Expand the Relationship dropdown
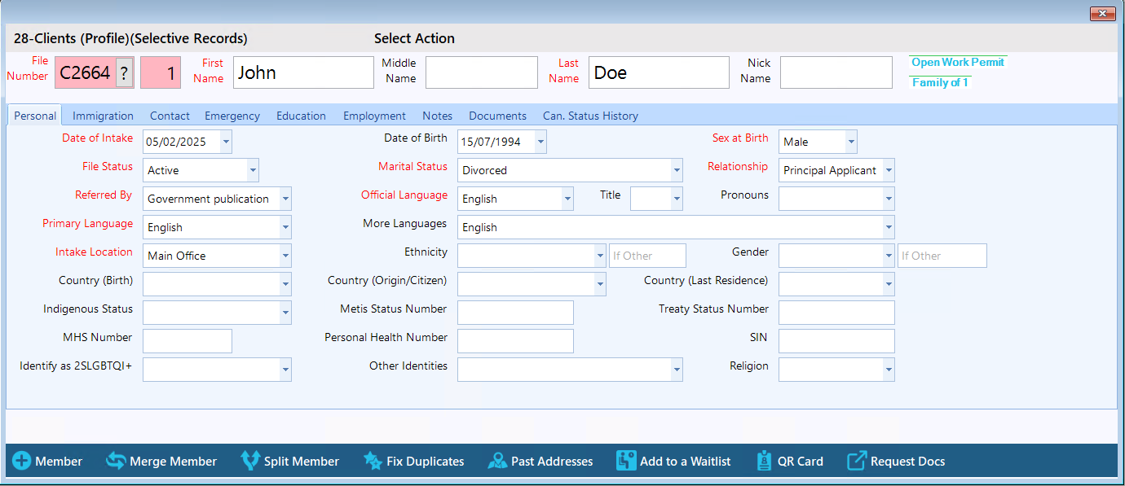 (889, 170)
